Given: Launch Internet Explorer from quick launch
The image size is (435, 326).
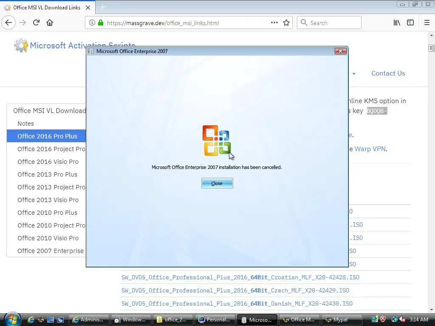Looking at the screenshot, I should coord(31,320).
